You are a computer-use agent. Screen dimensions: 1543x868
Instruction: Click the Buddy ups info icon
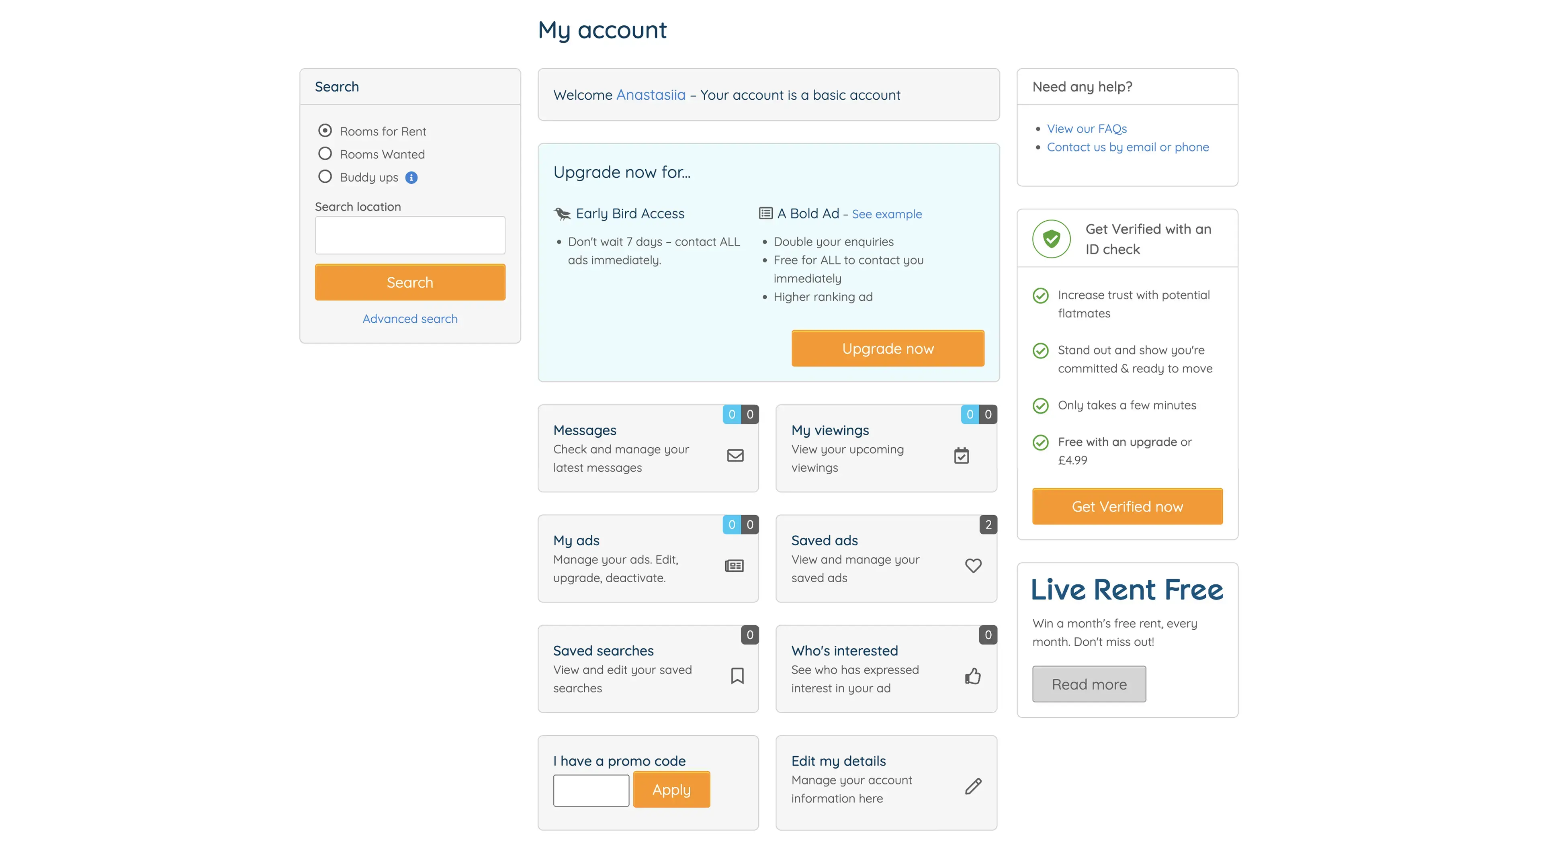[411, 177]
